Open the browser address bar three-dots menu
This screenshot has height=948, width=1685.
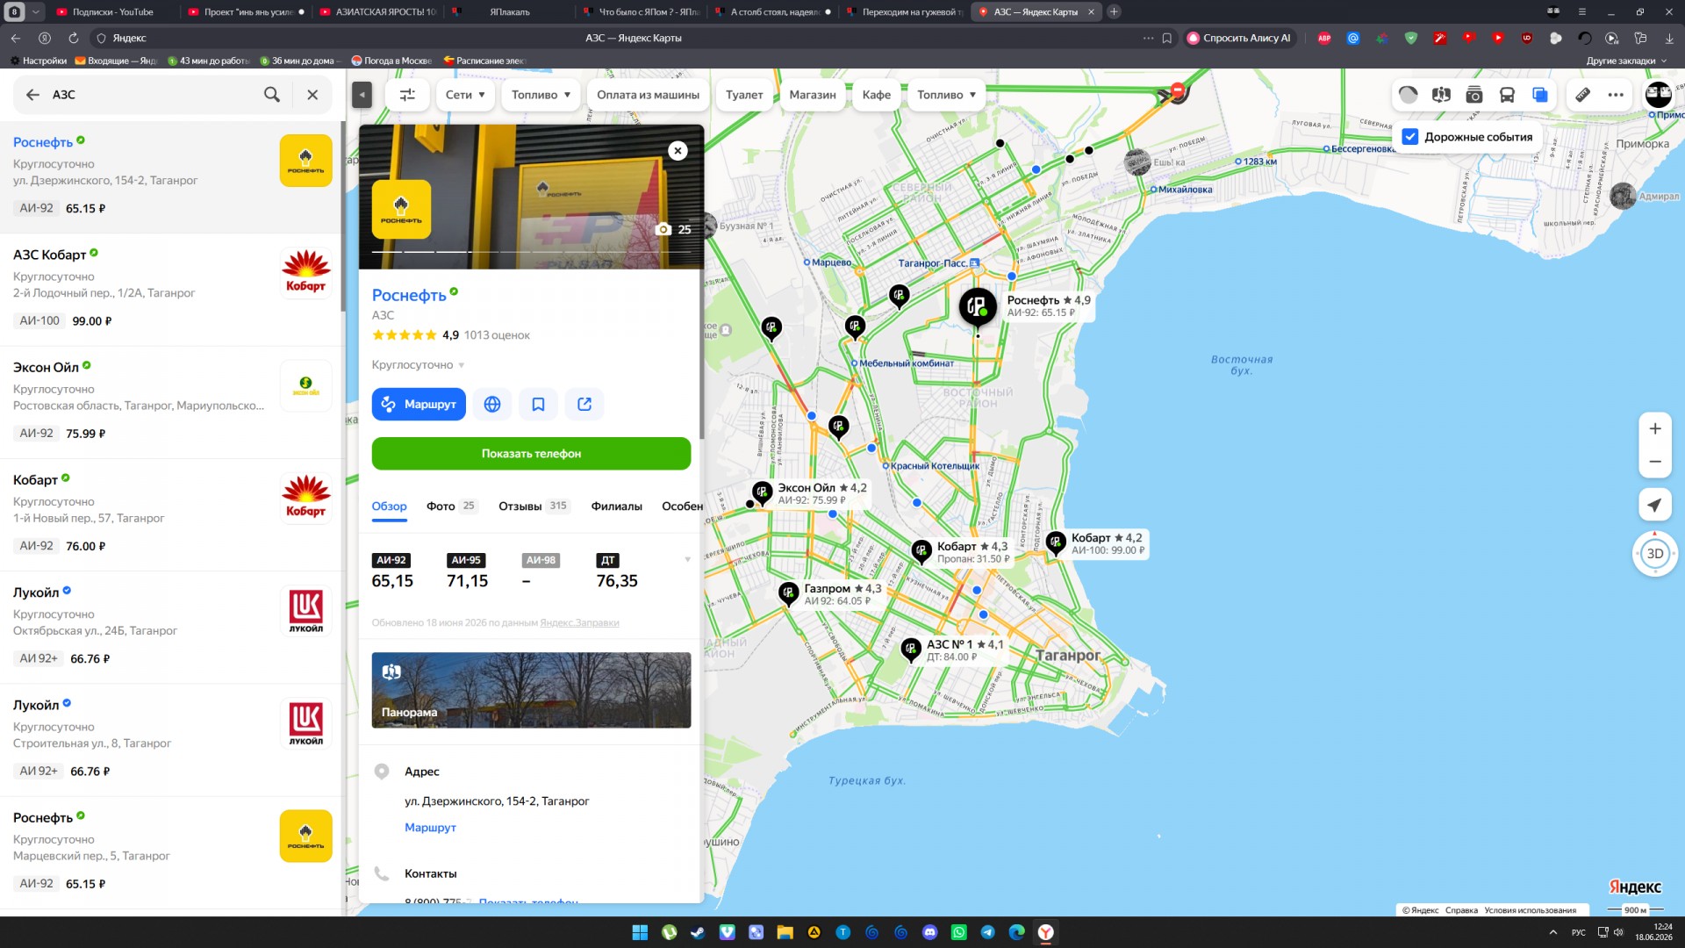tap(1148, 38)
